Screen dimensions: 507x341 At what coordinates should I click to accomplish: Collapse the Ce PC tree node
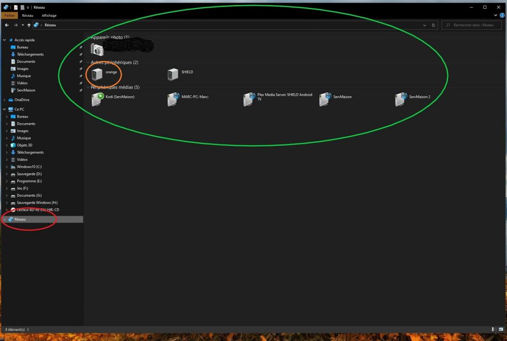tap(4, 109)
